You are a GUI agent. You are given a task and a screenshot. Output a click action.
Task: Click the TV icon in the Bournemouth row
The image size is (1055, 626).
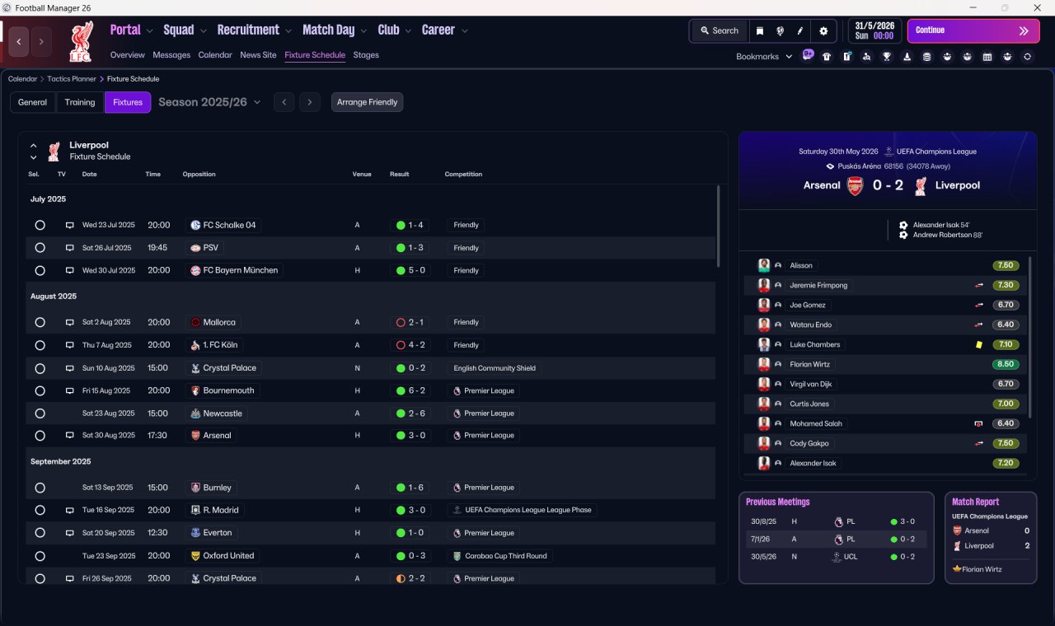[x=70, y=390]
